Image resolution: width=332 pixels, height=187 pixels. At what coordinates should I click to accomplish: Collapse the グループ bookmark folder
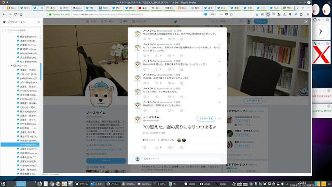[11, 66]
